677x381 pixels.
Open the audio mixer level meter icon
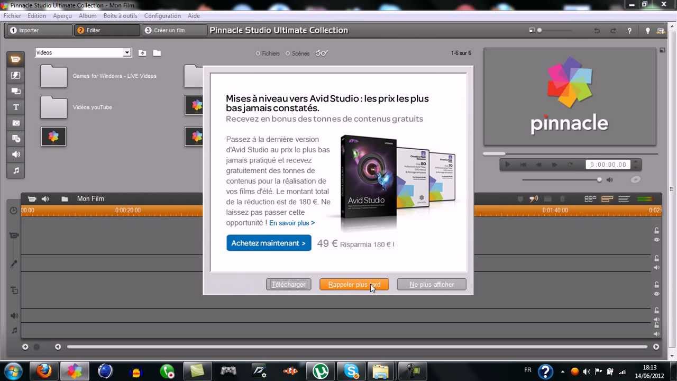[645, 199]
